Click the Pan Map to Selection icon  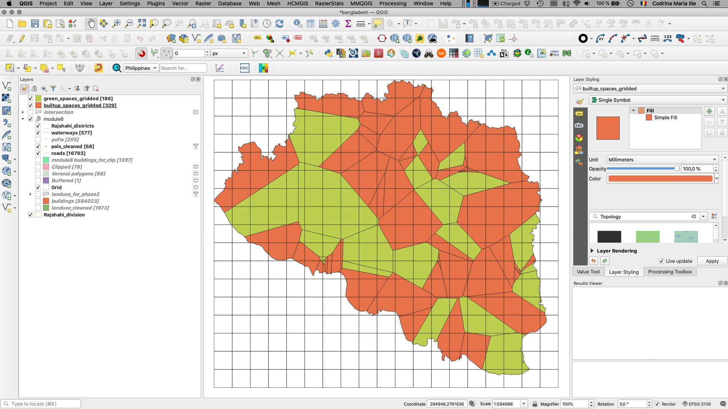(104, 24)
